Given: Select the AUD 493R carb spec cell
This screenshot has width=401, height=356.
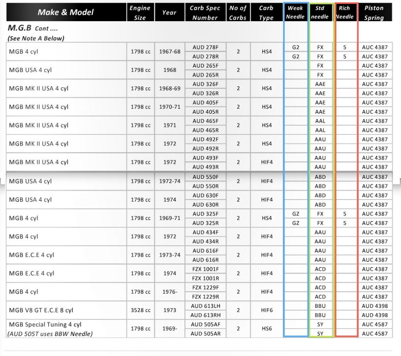Looking at the screenshot, I should point(205,167).
